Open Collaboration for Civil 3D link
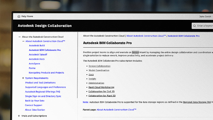Screen dimensions: 213x120 (x=101, y=91)
